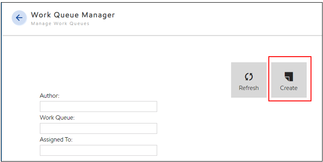The width and height of the screenshot is (323, 162).
Task: Click the circular arrows Refresh icon
Action: (249, 77)
